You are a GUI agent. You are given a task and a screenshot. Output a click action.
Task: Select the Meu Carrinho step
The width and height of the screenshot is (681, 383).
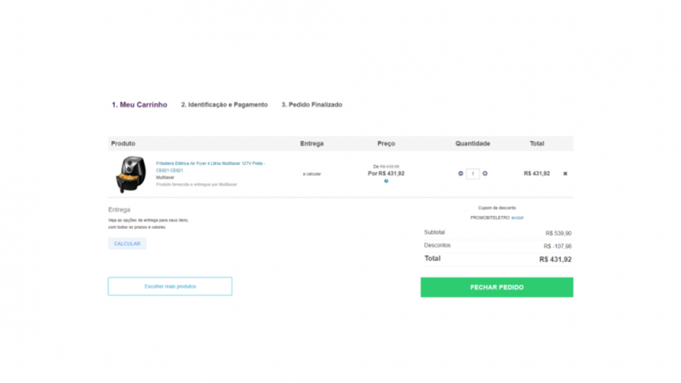coord(139,105)
